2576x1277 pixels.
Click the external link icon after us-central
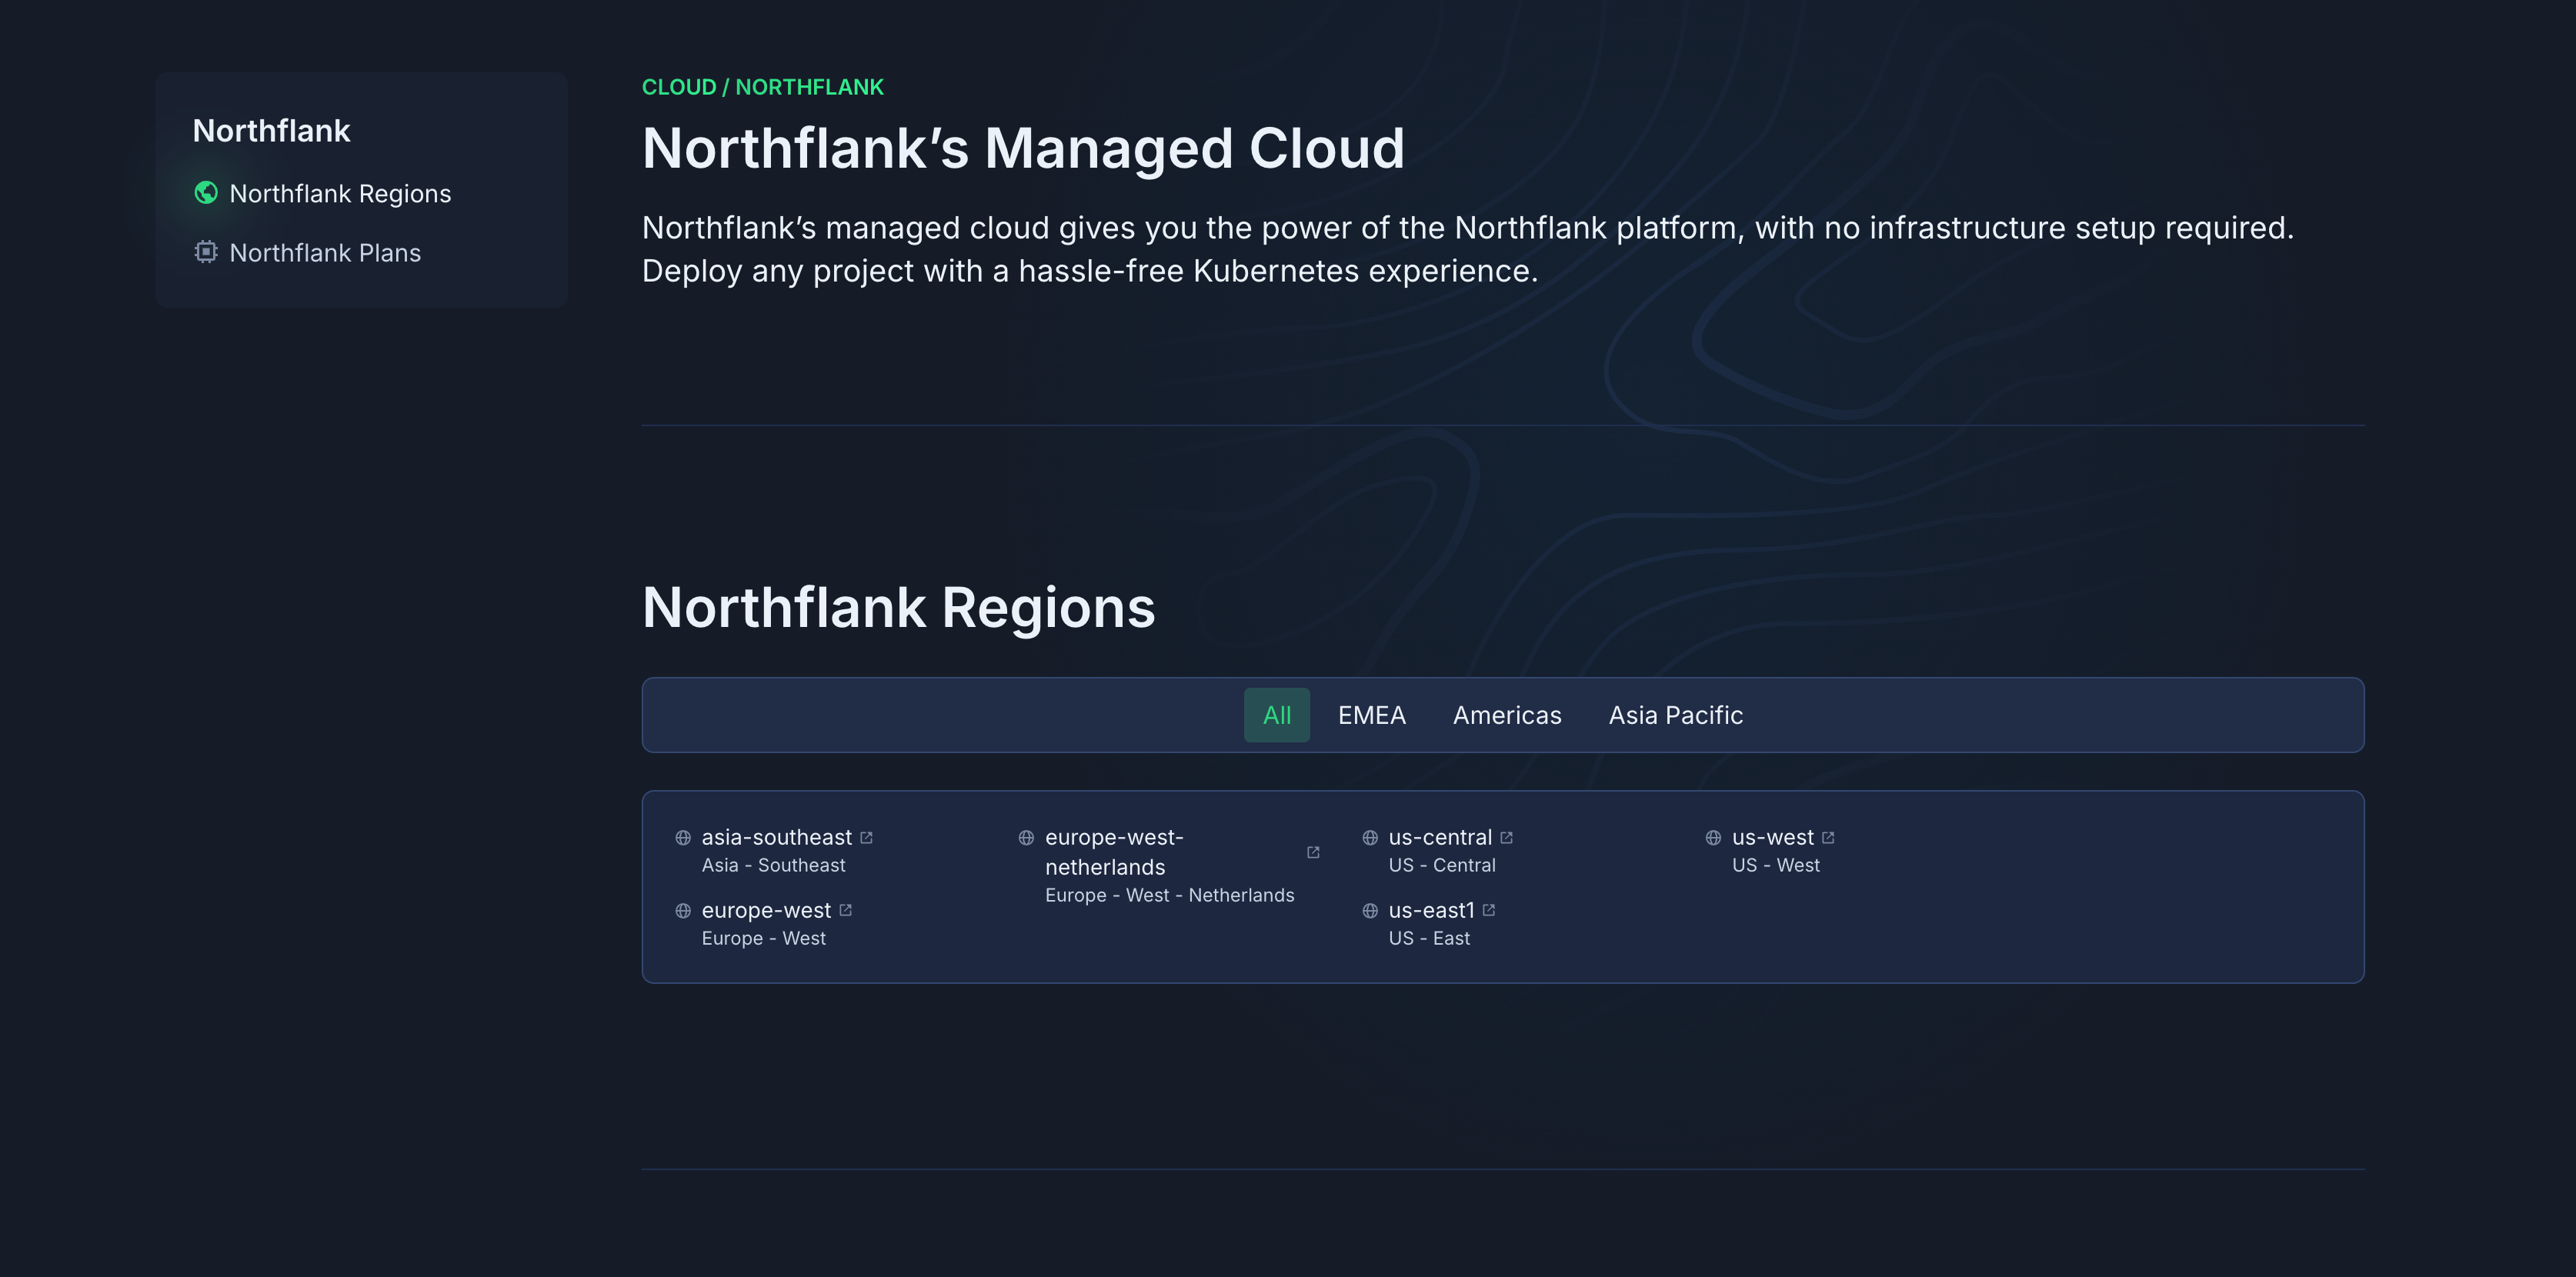[1507, 838]
